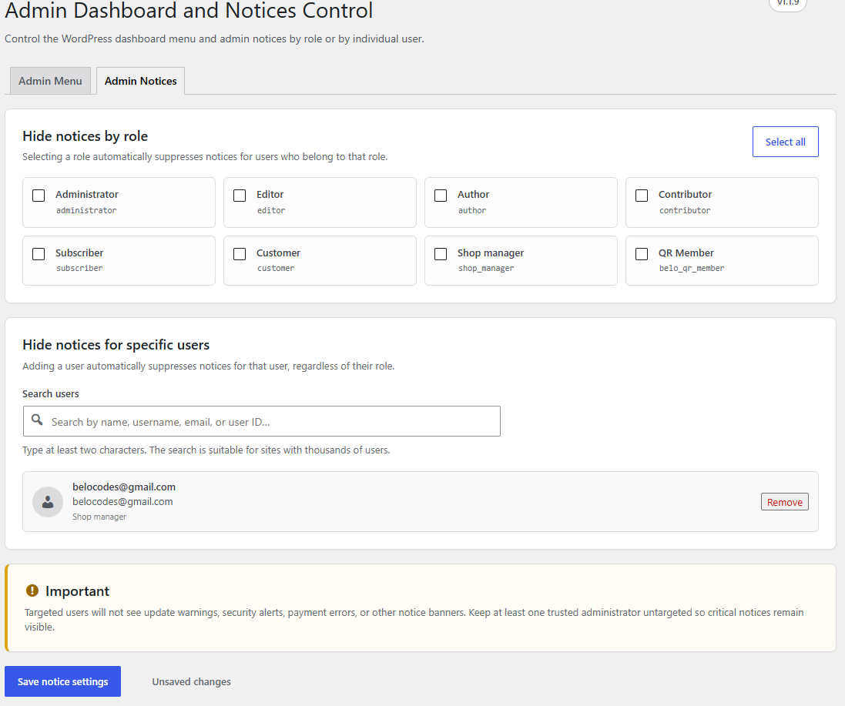Viewport: 845px width, 706px height.
Task: Click the Important warning exclamation icon
Action: (x=32, y=591)
